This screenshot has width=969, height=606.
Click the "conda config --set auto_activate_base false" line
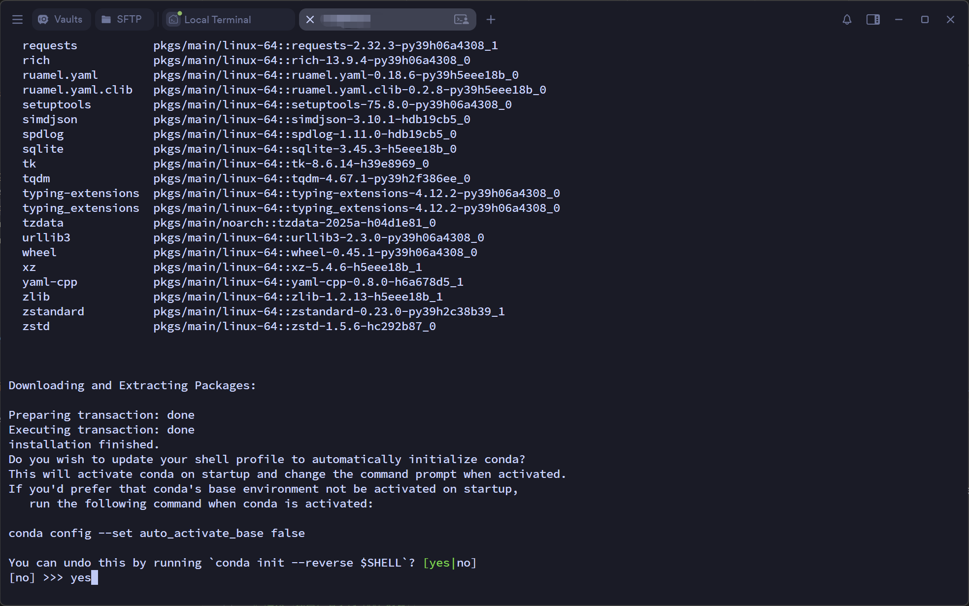tap(157, 533)
